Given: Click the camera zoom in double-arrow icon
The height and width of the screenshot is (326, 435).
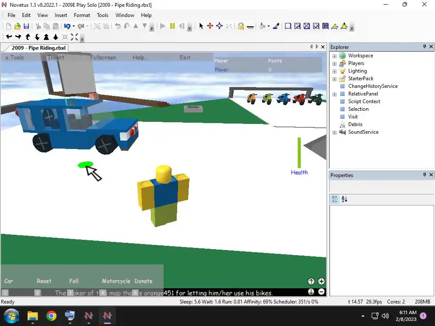Looking at the screenshot, I should [x=46, y=37].
